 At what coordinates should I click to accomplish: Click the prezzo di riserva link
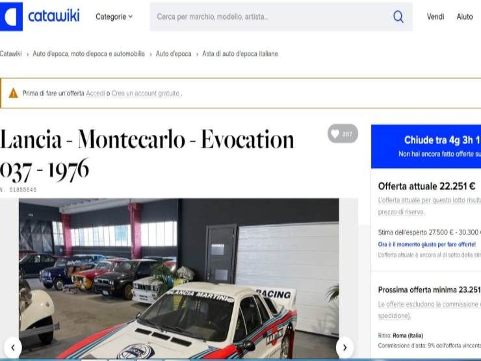tap(401, 212)
